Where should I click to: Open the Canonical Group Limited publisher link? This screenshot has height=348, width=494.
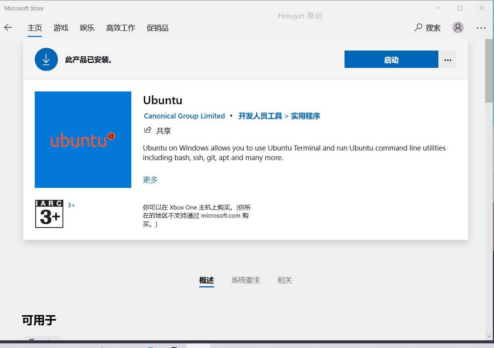tap(184, 116)
